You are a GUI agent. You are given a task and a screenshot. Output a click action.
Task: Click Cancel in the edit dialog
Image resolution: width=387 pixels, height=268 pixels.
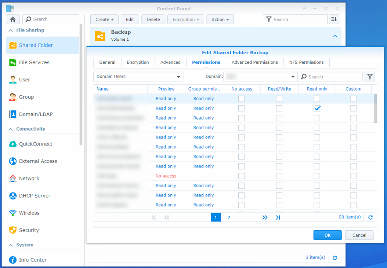click(359, 235)
